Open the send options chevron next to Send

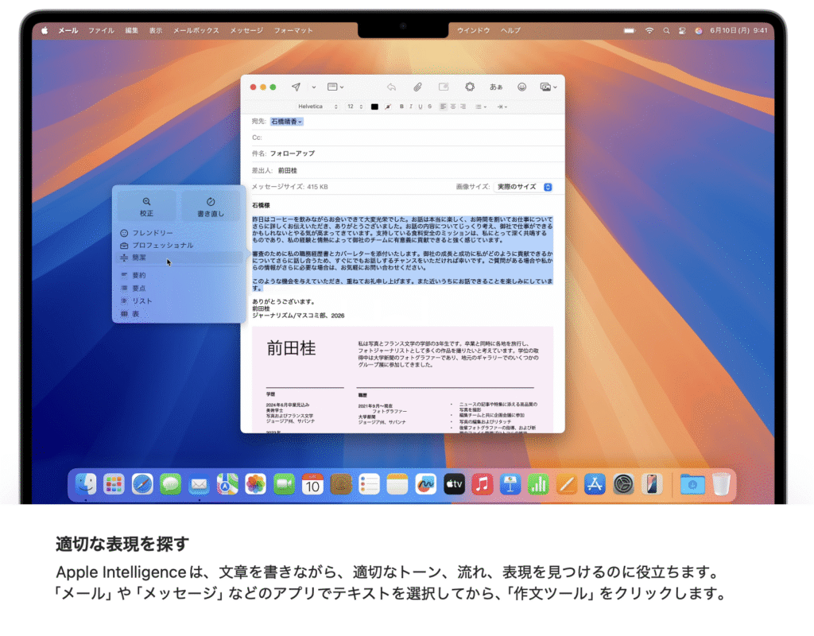coord(313,87)
